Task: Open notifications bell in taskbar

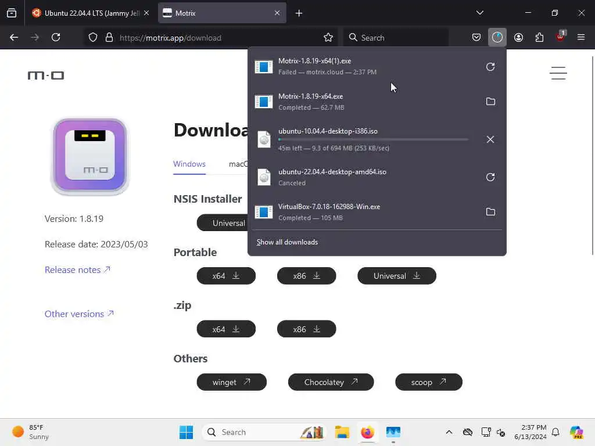Action: point(555,432)
